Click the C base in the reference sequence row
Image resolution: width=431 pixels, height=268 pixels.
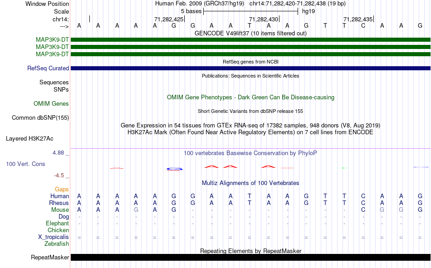click(363, 25)
